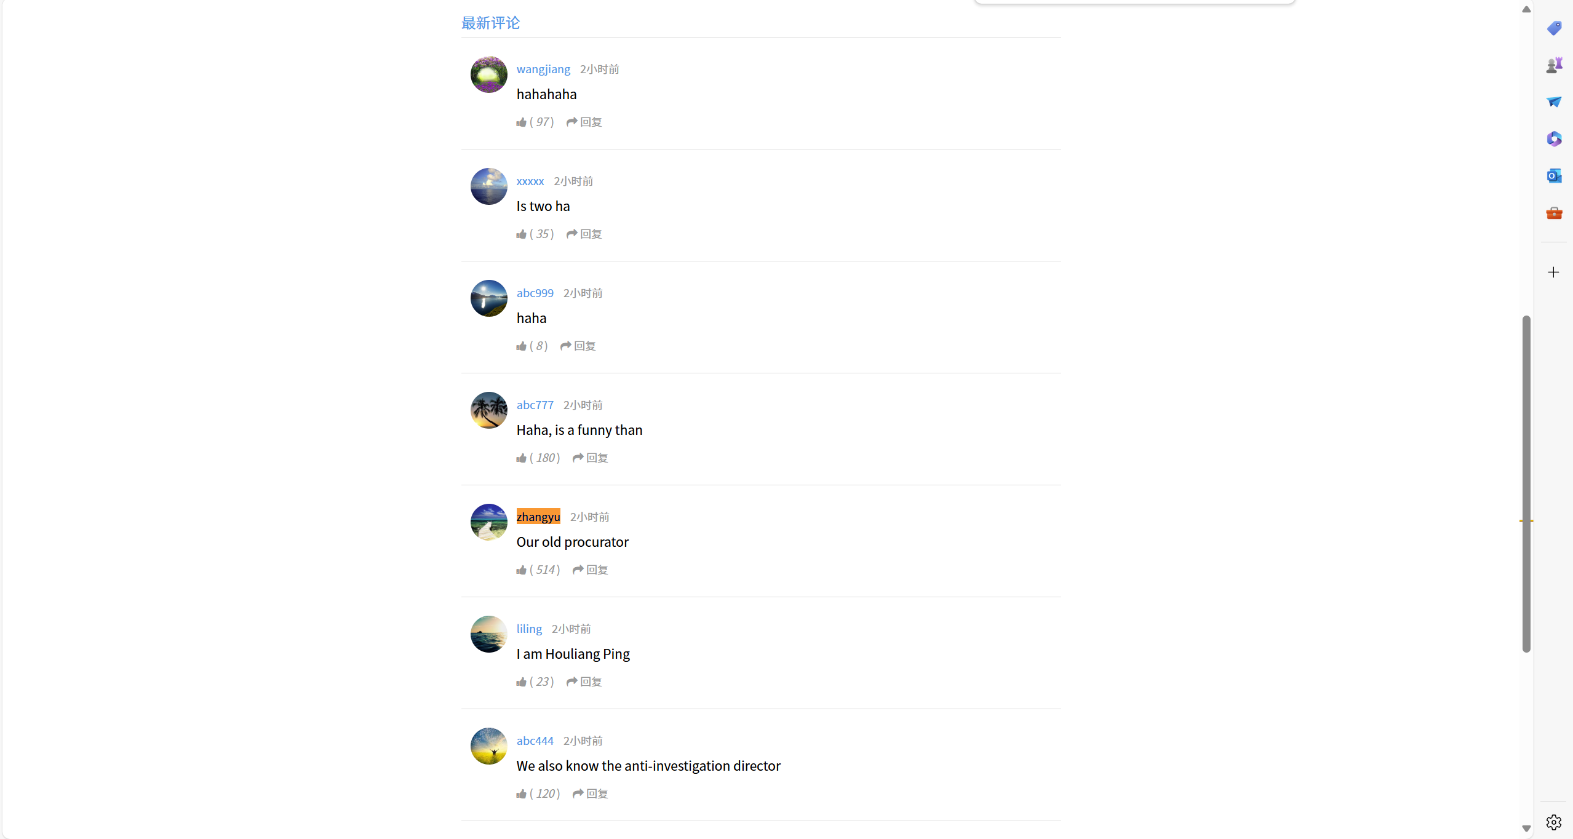Open Microsoft 365 icon in sidebar
This screenshot has width=1573, height=839.
click(1554, 139)
